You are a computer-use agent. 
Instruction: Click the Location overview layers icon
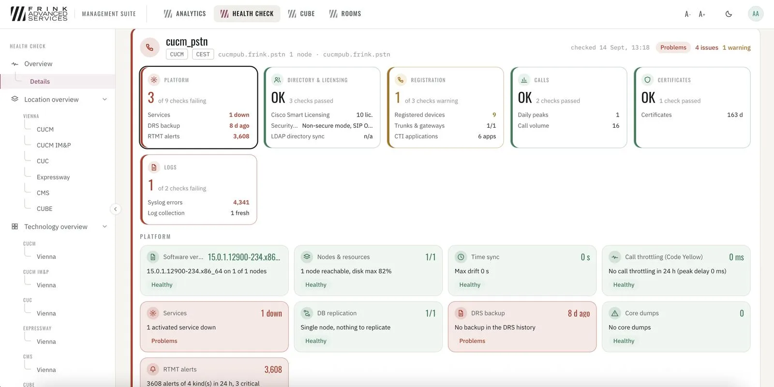tap(15, 99)
